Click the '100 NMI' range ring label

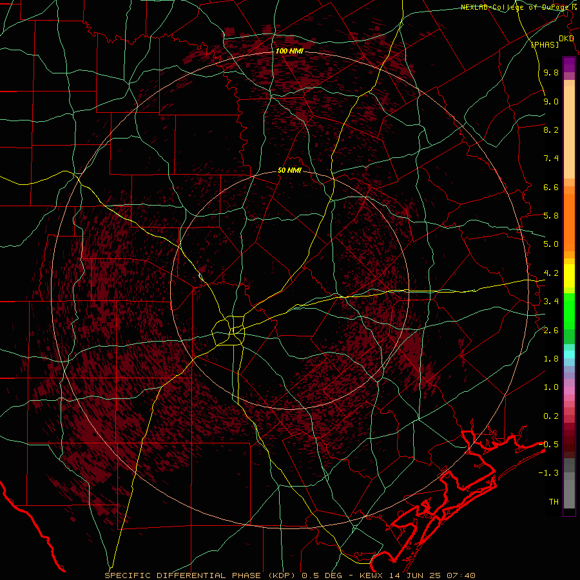coord(289,51)
